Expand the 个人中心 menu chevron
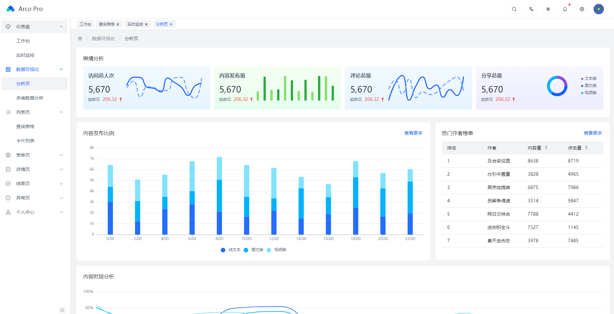The width and height of the screenshot is (614, 314). coord(61,212)
